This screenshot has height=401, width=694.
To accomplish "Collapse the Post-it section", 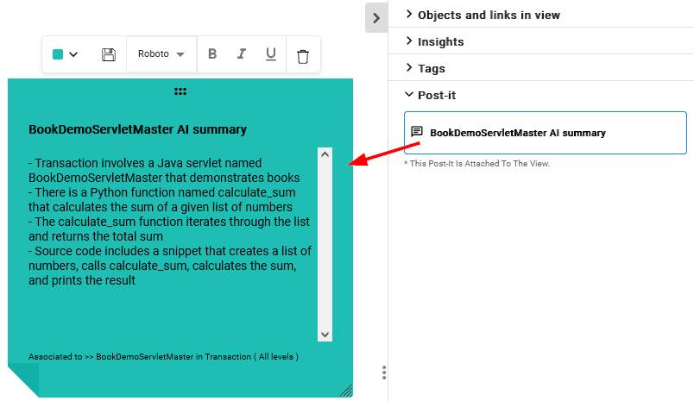I will point(436,95).
